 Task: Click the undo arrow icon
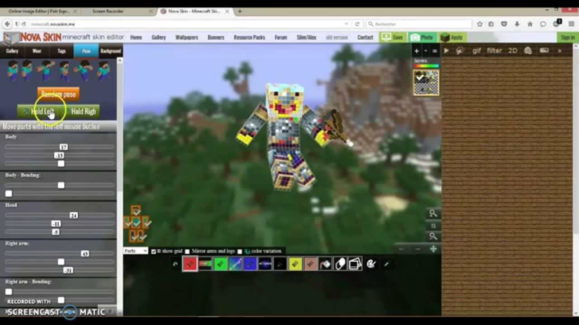point(175,264)
